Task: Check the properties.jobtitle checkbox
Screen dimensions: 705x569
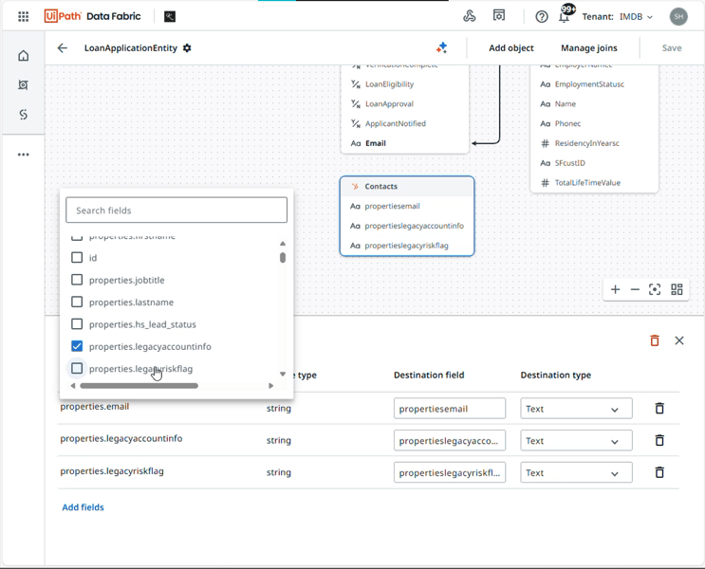Action: click(x=77, y=280)
